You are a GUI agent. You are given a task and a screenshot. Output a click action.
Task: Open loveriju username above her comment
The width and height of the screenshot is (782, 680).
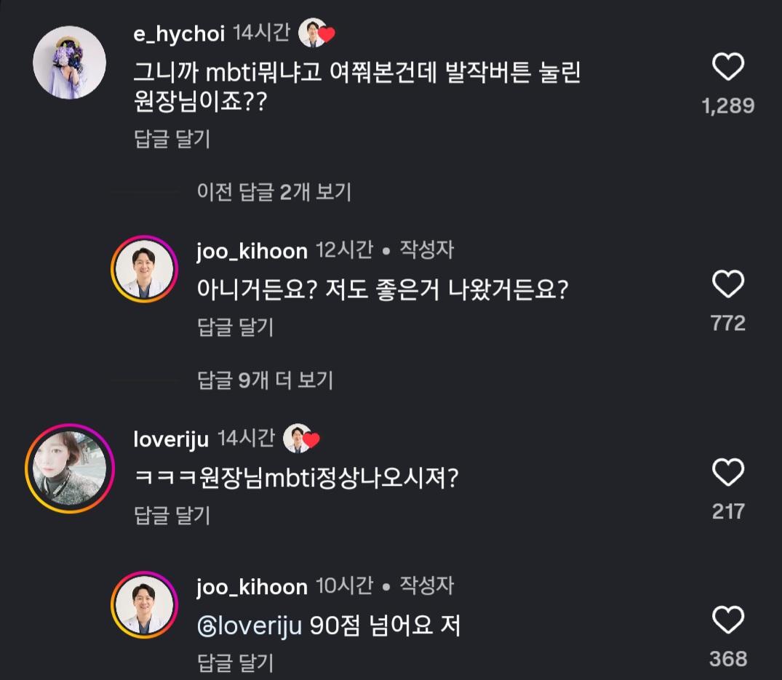[x=171, y=439]
